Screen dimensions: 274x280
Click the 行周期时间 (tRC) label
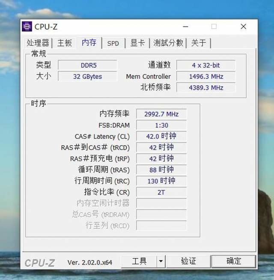[102, 181]
